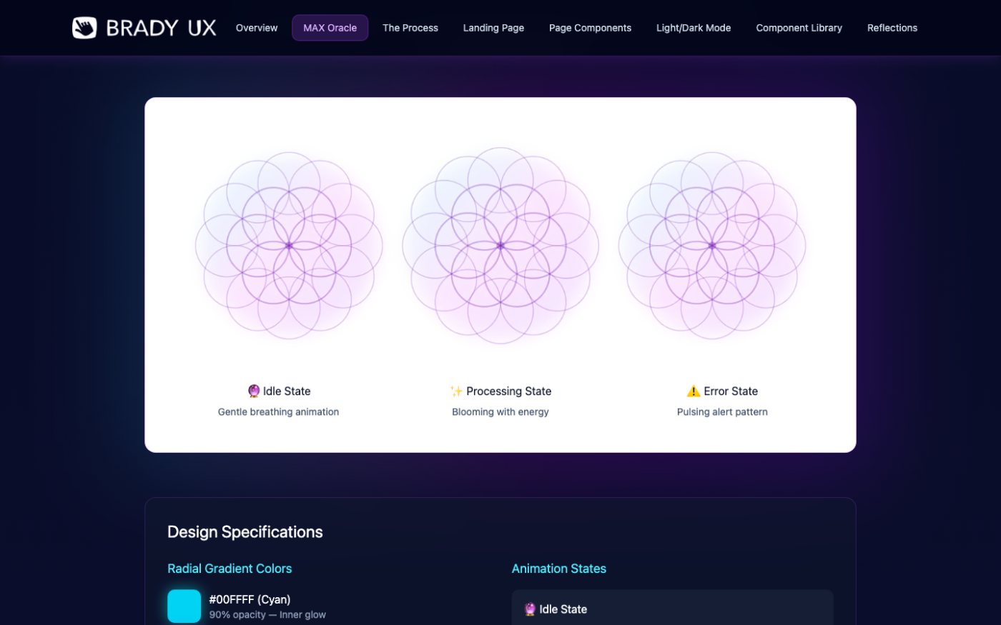Viewport: 1001px width, 625px height.
Task: Navigate to Page Components
Action: 590,28
